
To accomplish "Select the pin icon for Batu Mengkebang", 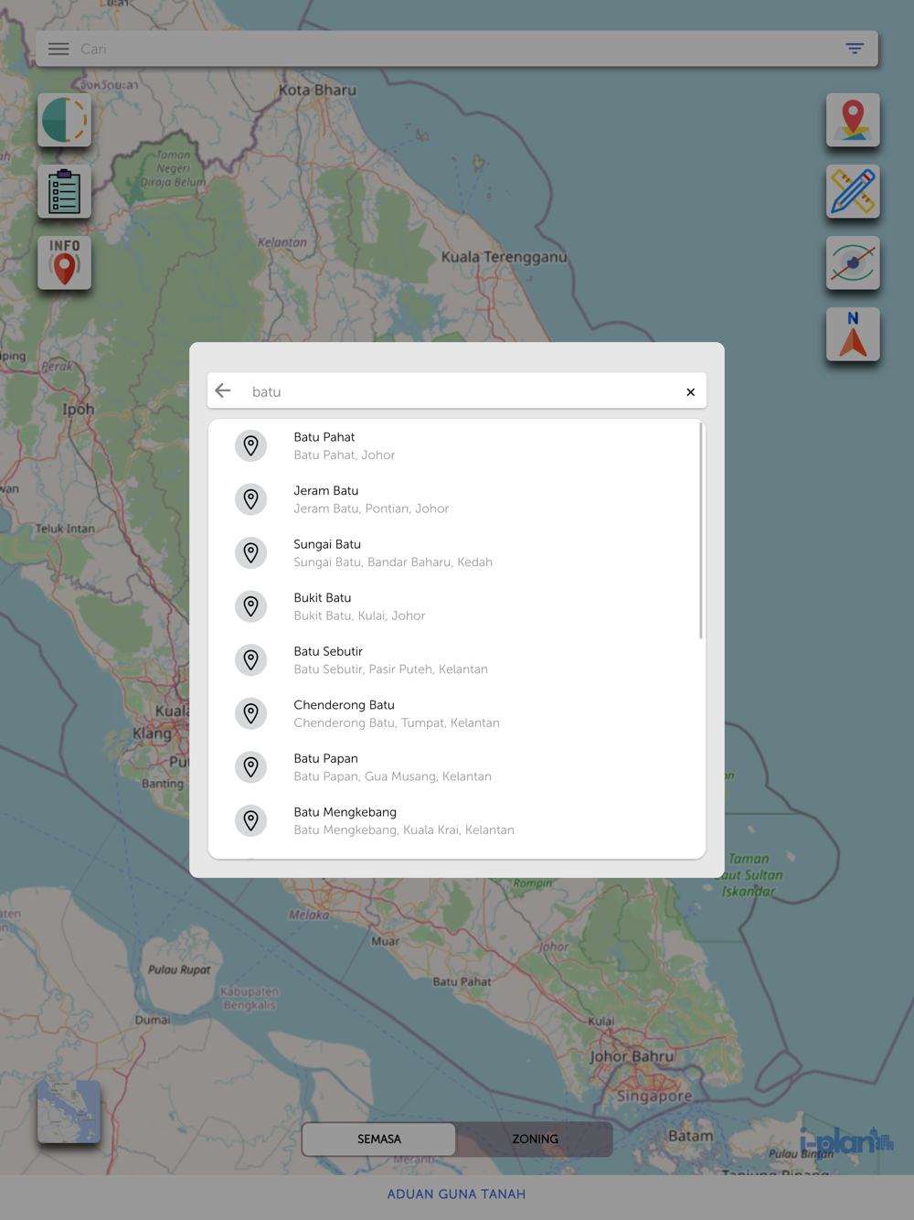I will pyautogui.click(x=250, y=820).
